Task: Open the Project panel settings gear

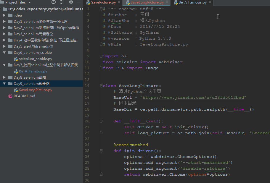Action: 71,2
